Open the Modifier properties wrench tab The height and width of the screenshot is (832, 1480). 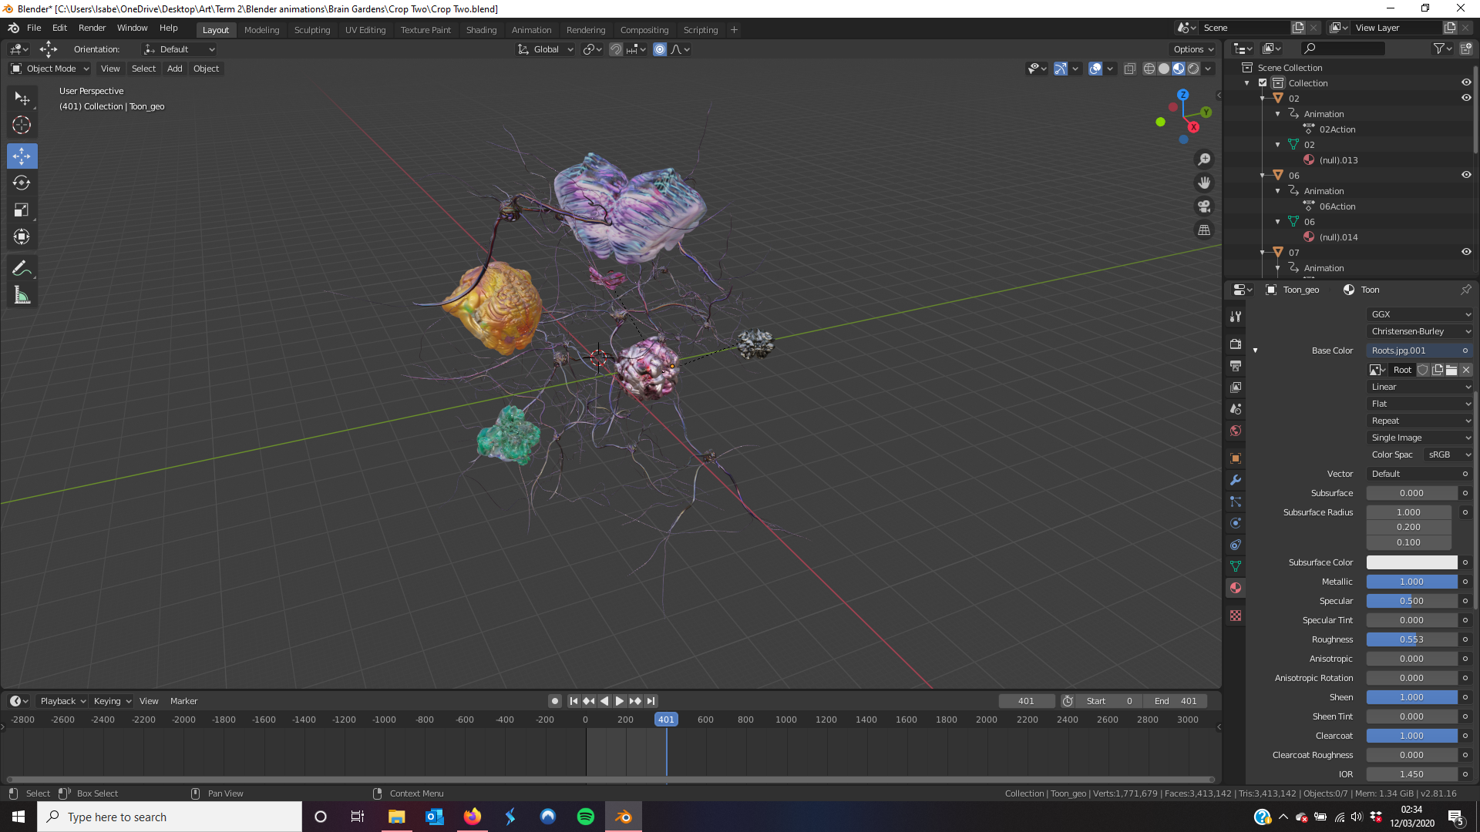[1236, 480]
